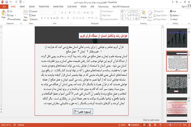Open the Font Color picker
The image size is (191, 127).
click(x=68, y=18)
